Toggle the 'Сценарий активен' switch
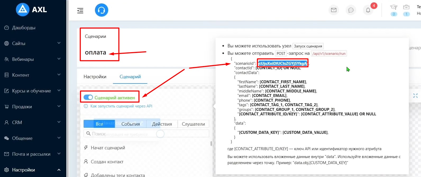Image resolution: width=421 pixels, height=177 pixels. click(88, 97)
